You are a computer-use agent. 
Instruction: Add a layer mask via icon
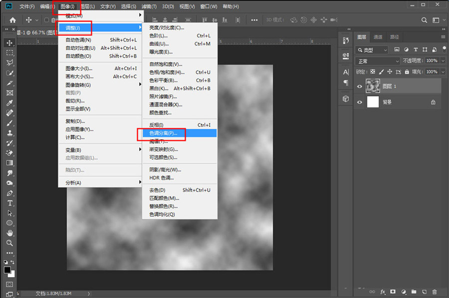click(393, 292)
